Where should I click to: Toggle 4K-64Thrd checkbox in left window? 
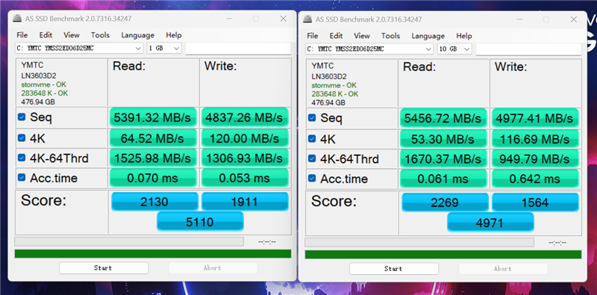click(x=22, y=158)
